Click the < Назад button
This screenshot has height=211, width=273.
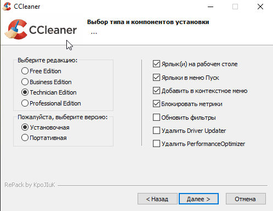tap(157, 199)
